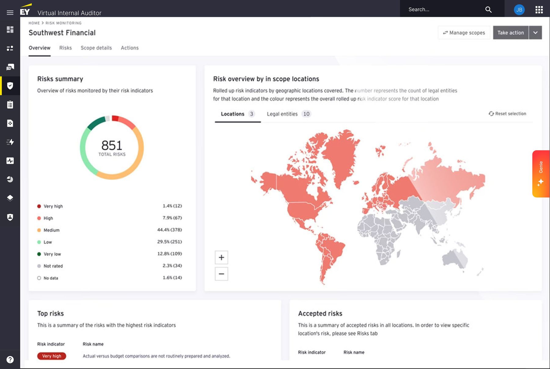Click the Risk Monitoring breadcrumb link
The image size is (550, 369).
(64, 23)
